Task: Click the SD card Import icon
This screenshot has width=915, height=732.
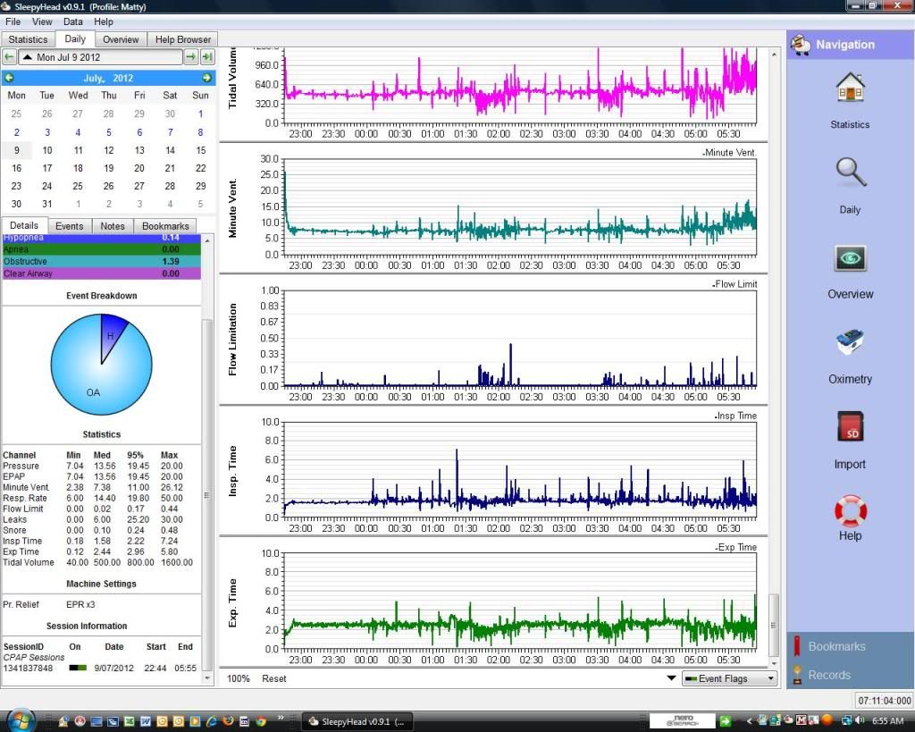Action: pyautogui.click(x=851, y=426)
